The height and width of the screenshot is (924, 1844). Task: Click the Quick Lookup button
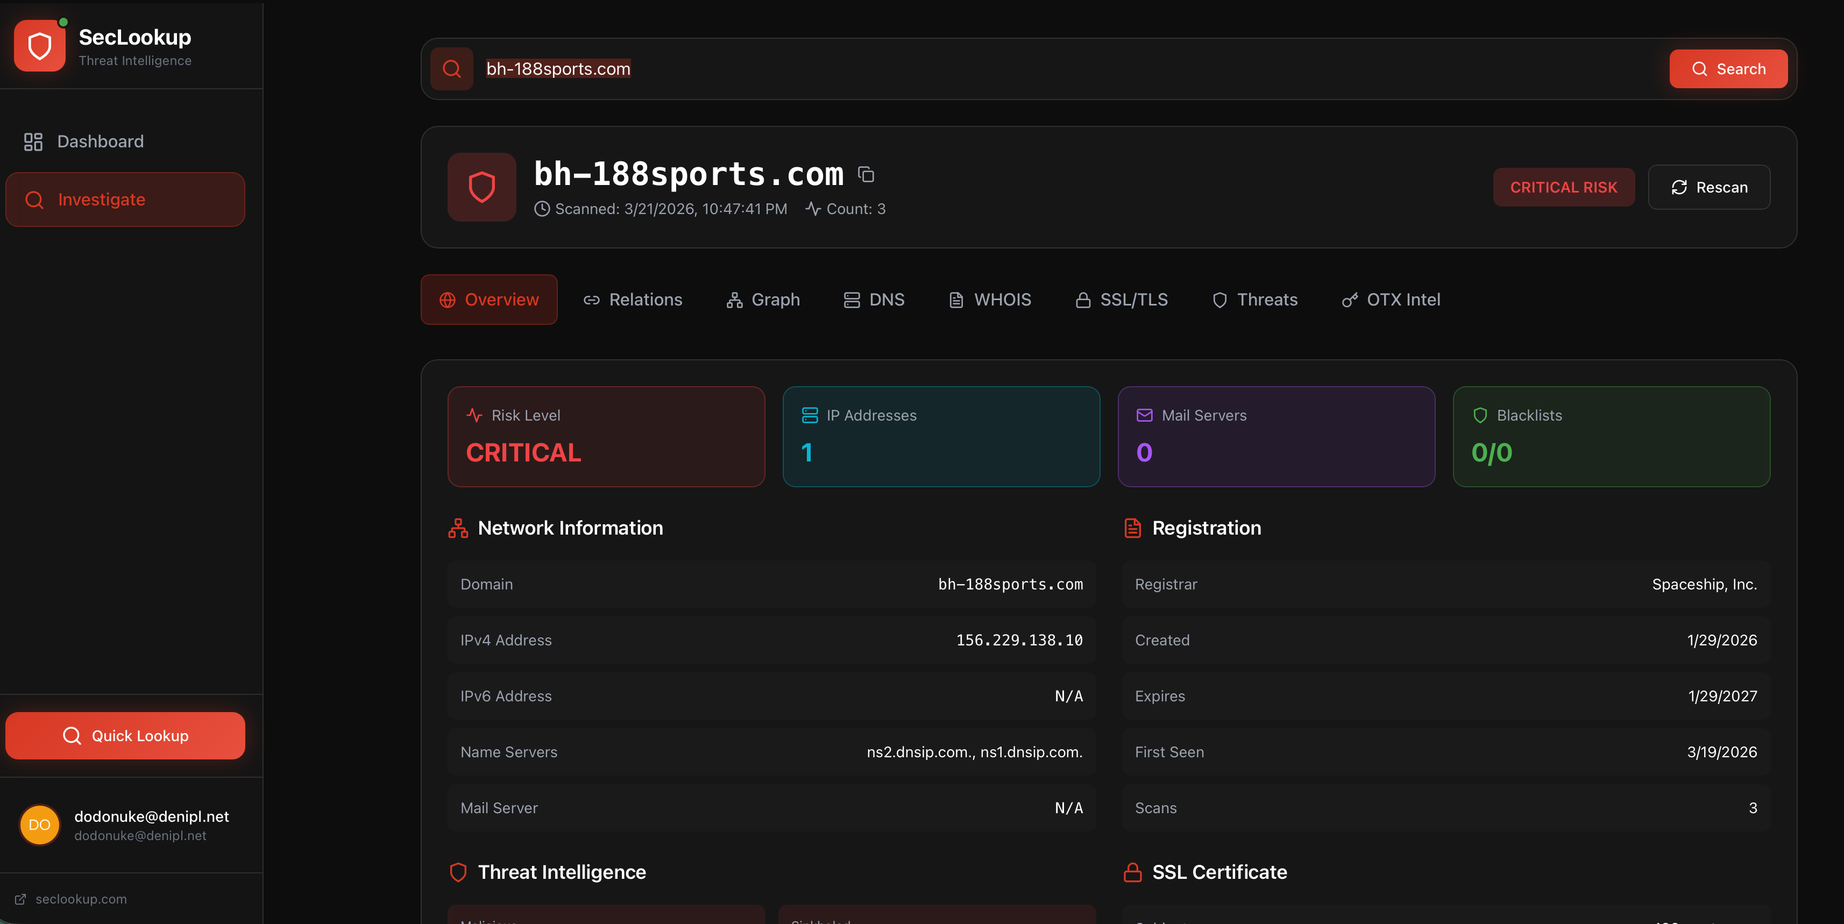point(125,736)
